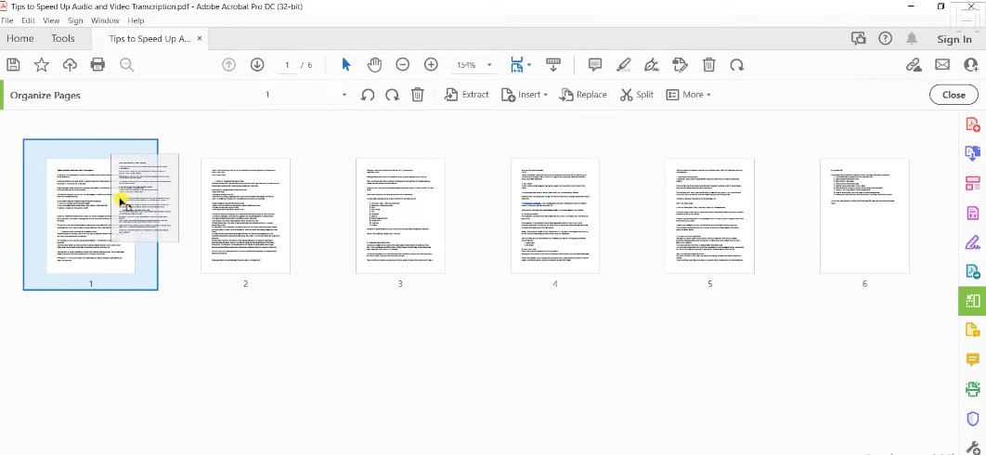Viewport: 986px width, 455px height.
Task: Close the Organize Pages toolbar
Action: (x=954, y=95)
